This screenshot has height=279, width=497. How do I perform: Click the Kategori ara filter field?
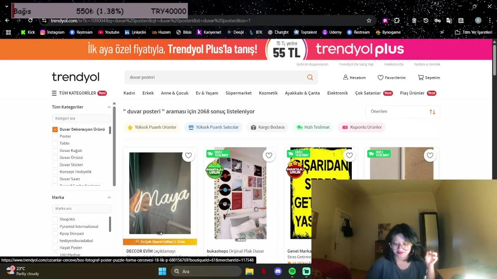[x=81, y=118]
